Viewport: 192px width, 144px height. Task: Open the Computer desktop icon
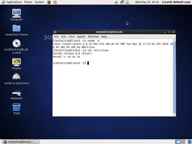click(17, 13)
